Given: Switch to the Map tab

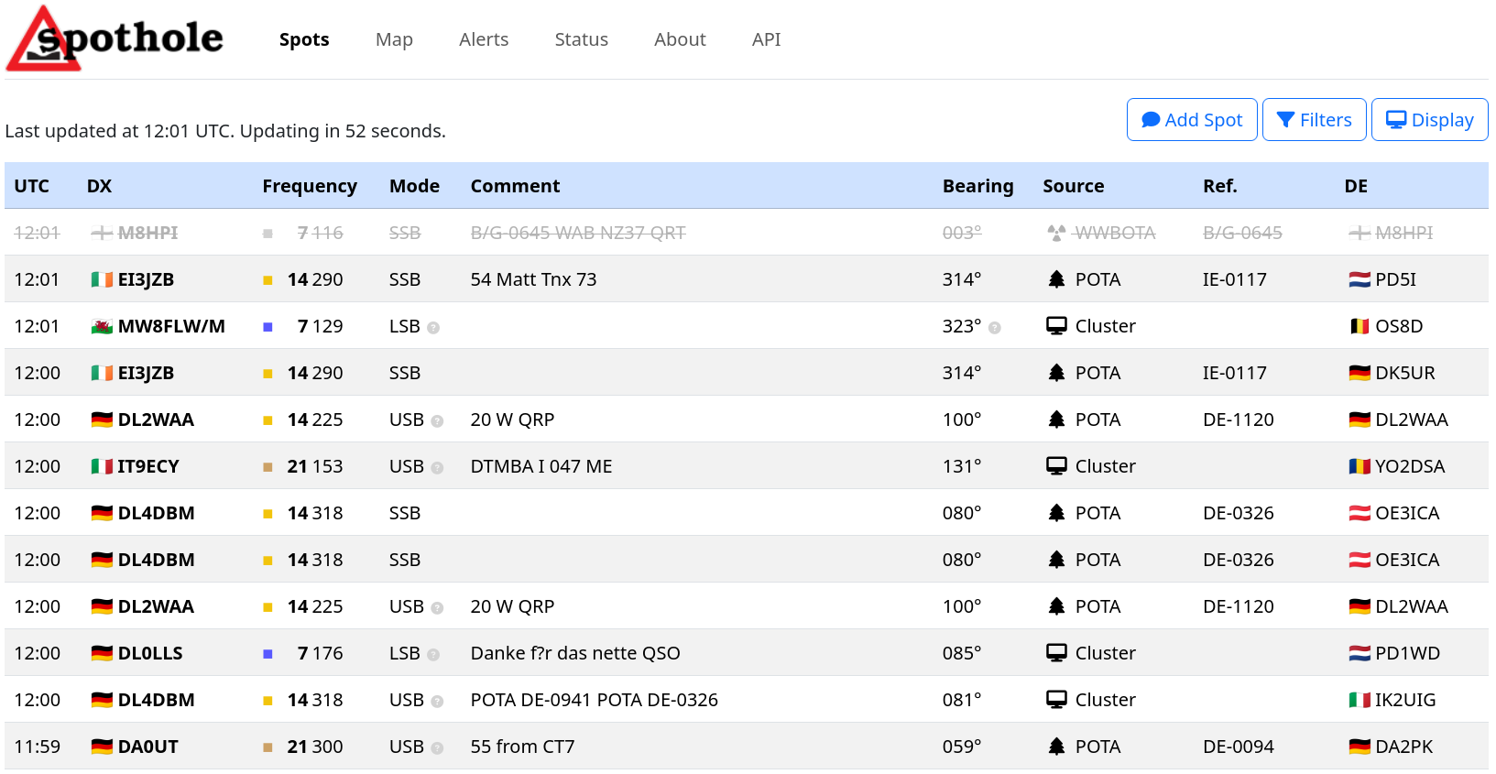Looking at the screenshot, I should 394,39.
